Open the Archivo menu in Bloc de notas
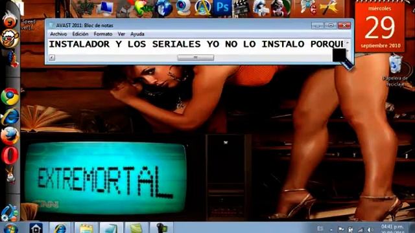The height and width of the screenshot is (233, 415). click(58, 34)
